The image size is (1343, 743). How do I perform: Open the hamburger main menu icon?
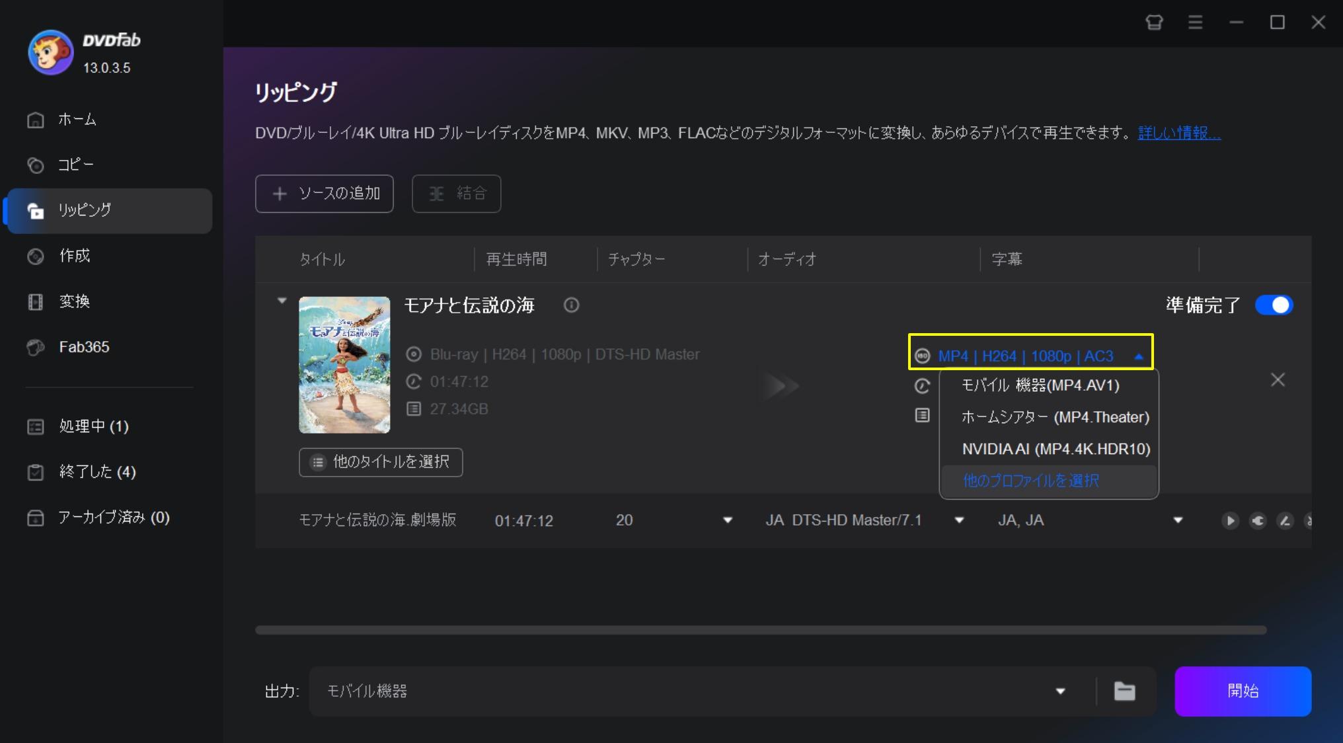[1195, 22]
